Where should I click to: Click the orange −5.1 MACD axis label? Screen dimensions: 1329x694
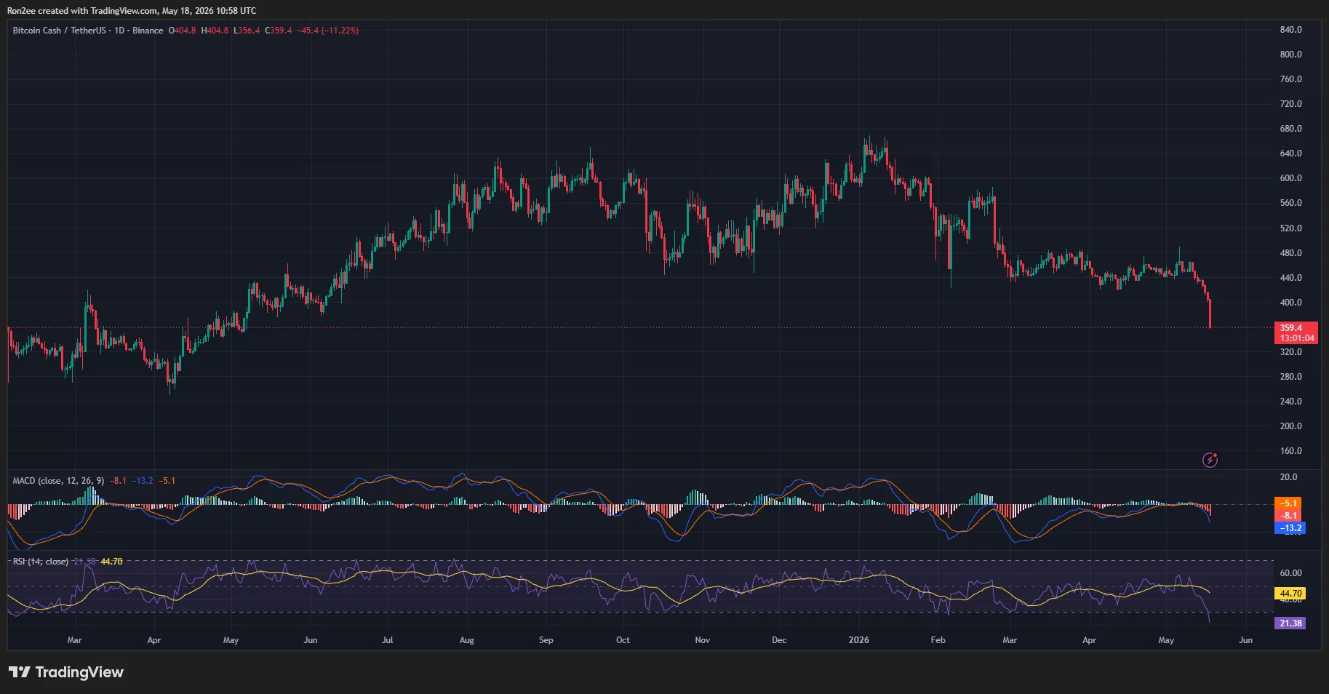click(x=1290, y=503)
